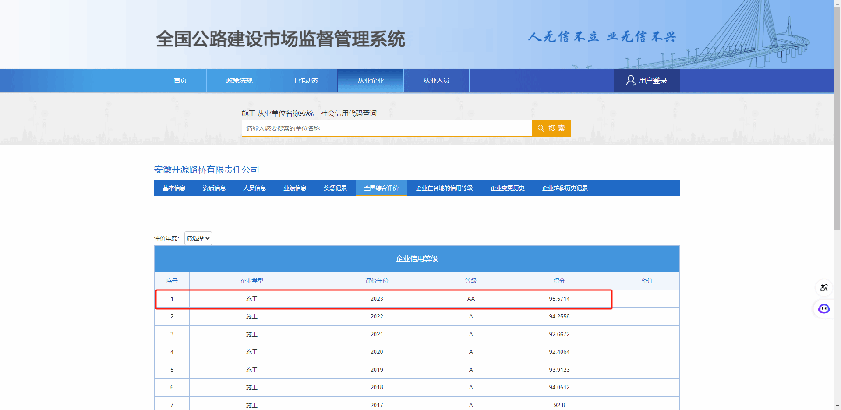Click the user login person icon
This screenshot has width=841, height=410.
(x=631, y=81)
